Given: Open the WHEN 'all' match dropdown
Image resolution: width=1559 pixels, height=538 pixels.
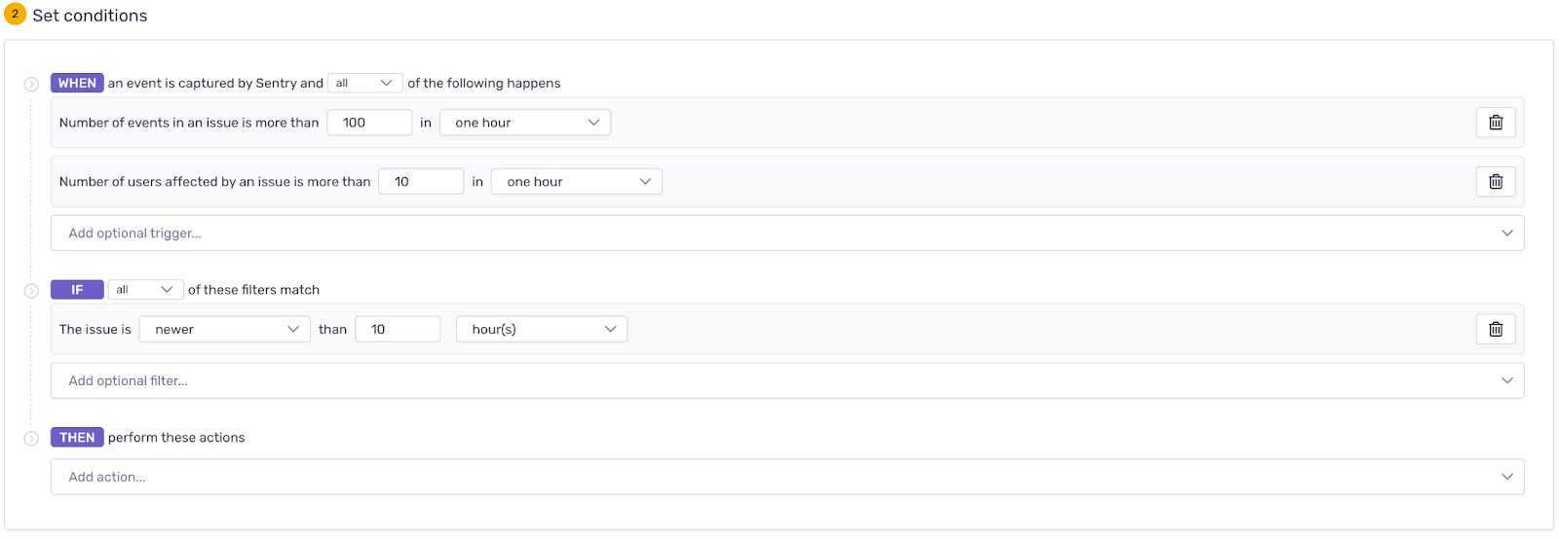Looking at the screenshot, I should (x=364, y=84).
